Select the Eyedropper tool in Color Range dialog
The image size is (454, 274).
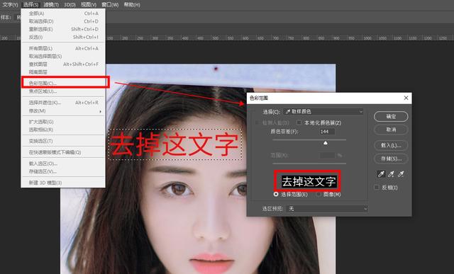click(x=381, y=174)
